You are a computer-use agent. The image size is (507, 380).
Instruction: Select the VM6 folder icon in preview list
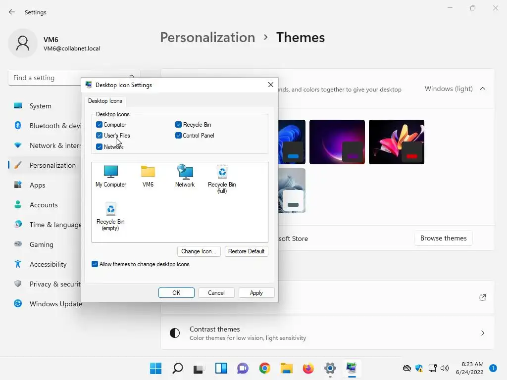coord(148,176)
